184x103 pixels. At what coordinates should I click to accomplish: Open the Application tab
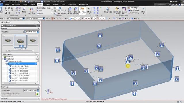(72, 5)
